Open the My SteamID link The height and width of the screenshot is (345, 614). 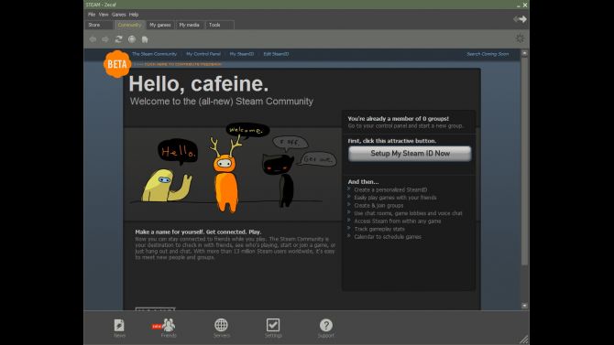242,54
